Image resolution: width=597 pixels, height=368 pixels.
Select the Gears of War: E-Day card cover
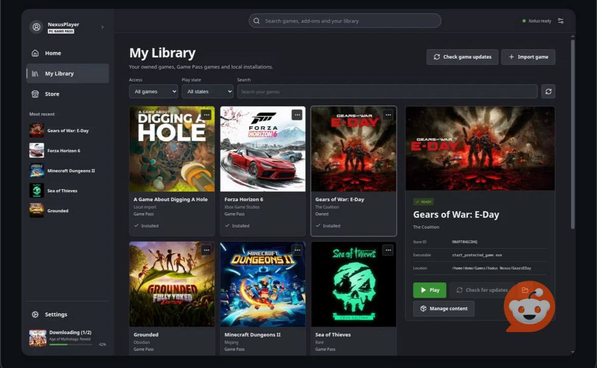click(x=354, y=149)
